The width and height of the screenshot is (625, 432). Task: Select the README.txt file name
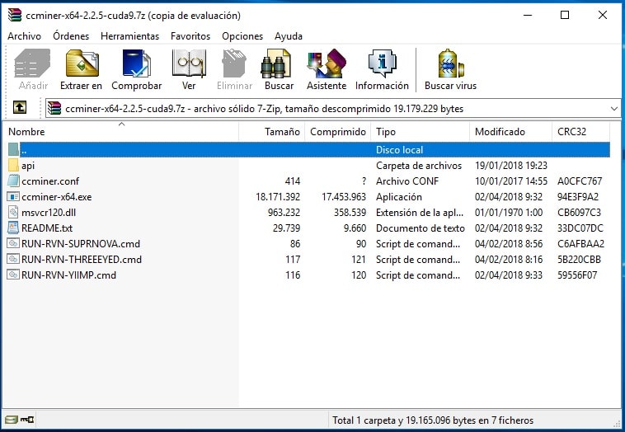(47, 228)
